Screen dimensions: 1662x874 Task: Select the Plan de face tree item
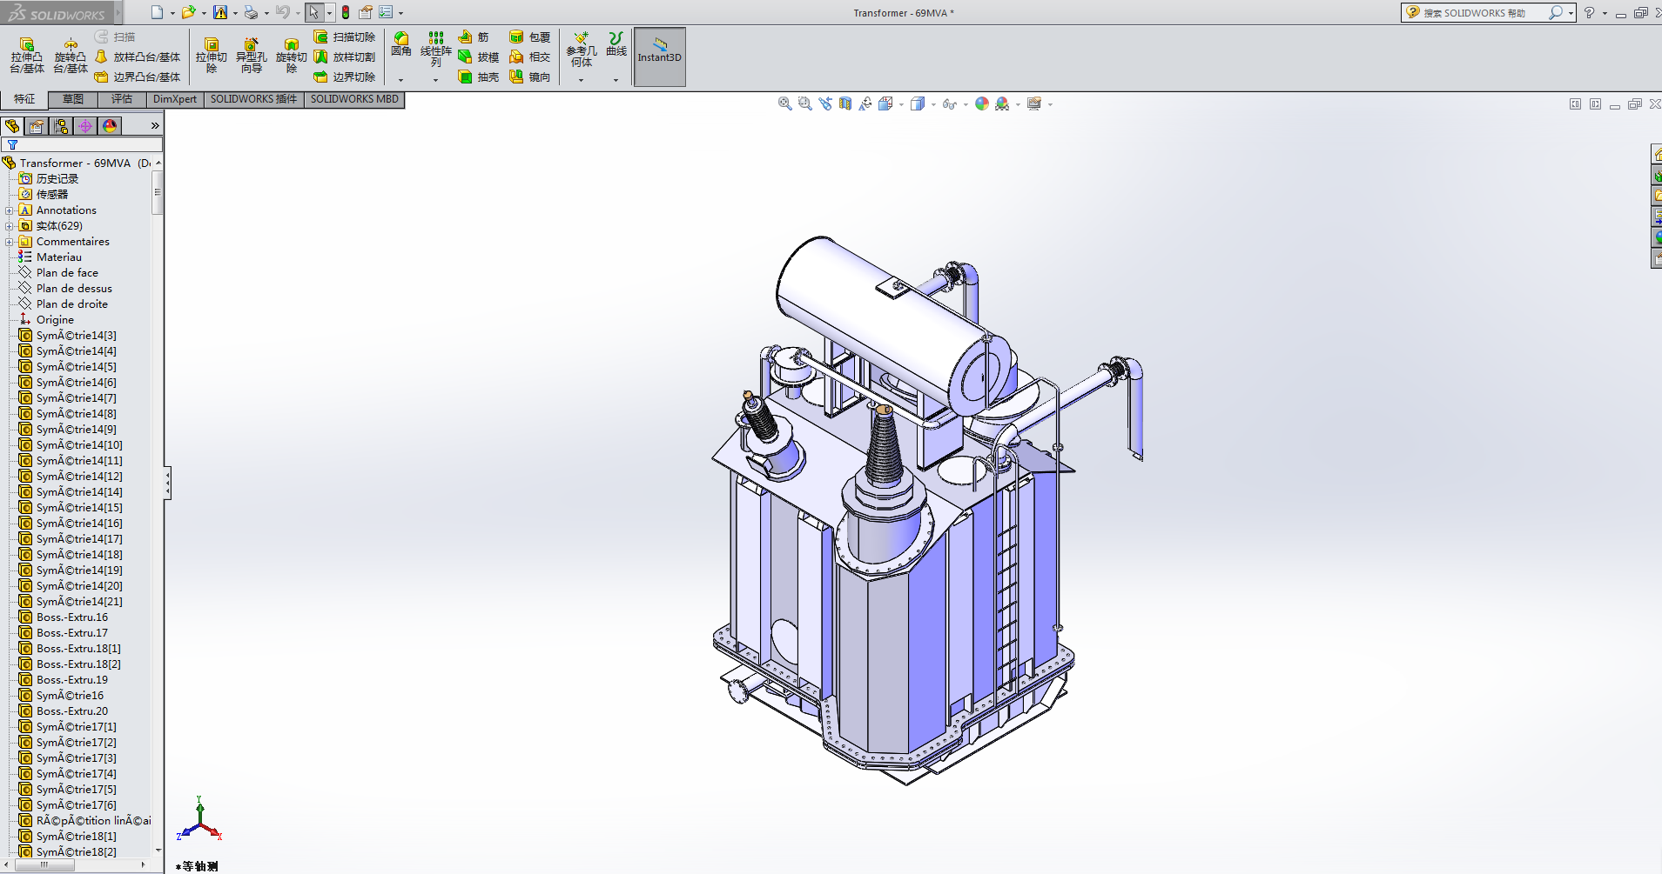pos(67,273)
